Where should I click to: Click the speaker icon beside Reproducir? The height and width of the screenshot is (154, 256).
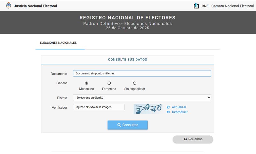168,112
